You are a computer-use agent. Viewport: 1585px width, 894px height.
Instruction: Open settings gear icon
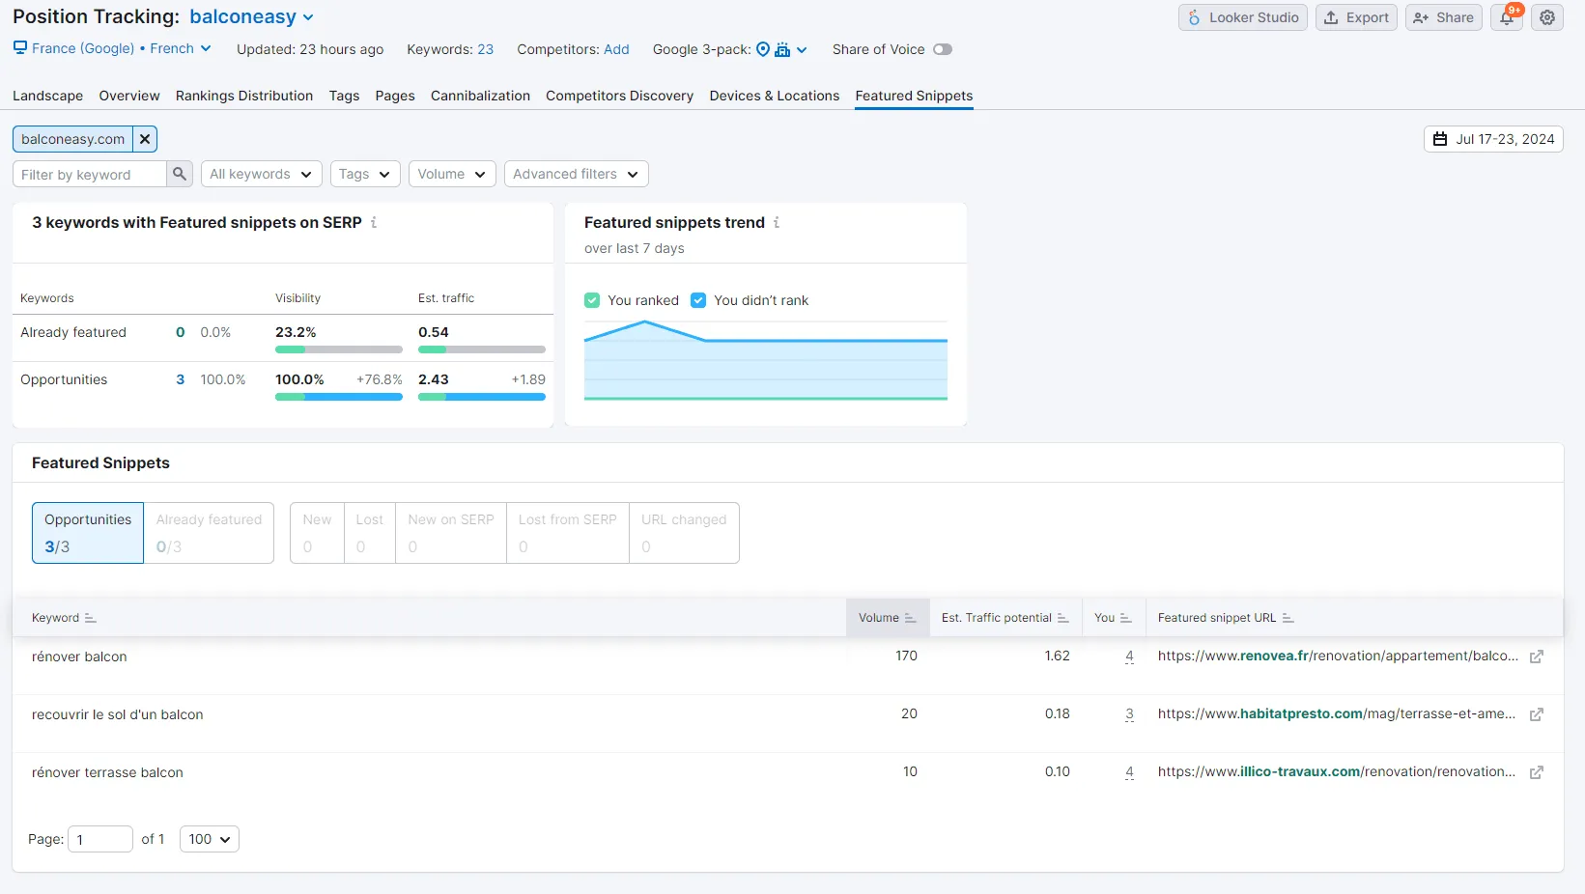tap(1547, 17)
